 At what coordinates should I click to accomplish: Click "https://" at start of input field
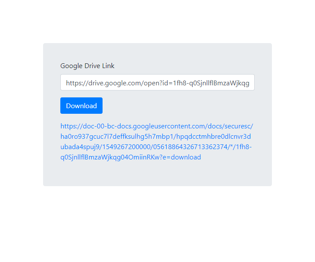coord(77,83)
